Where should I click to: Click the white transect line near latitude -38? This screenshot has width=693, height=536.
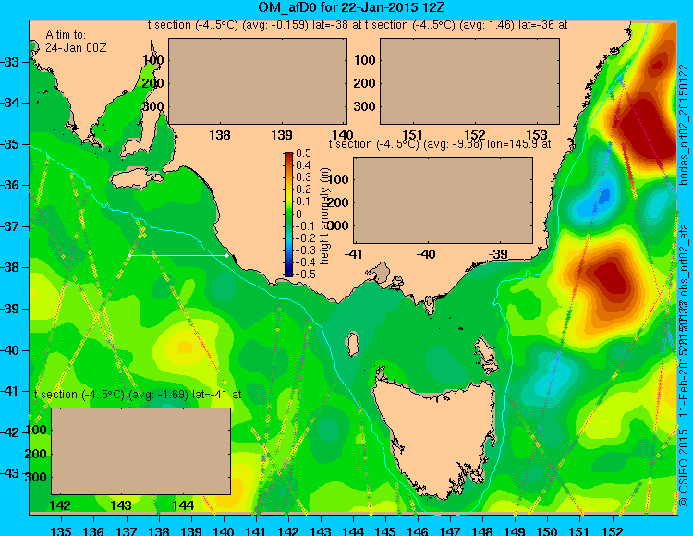pos(178,255)
